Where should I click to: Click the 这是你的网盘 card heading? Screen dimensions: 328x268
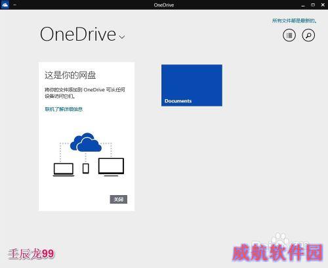point(70,75)
